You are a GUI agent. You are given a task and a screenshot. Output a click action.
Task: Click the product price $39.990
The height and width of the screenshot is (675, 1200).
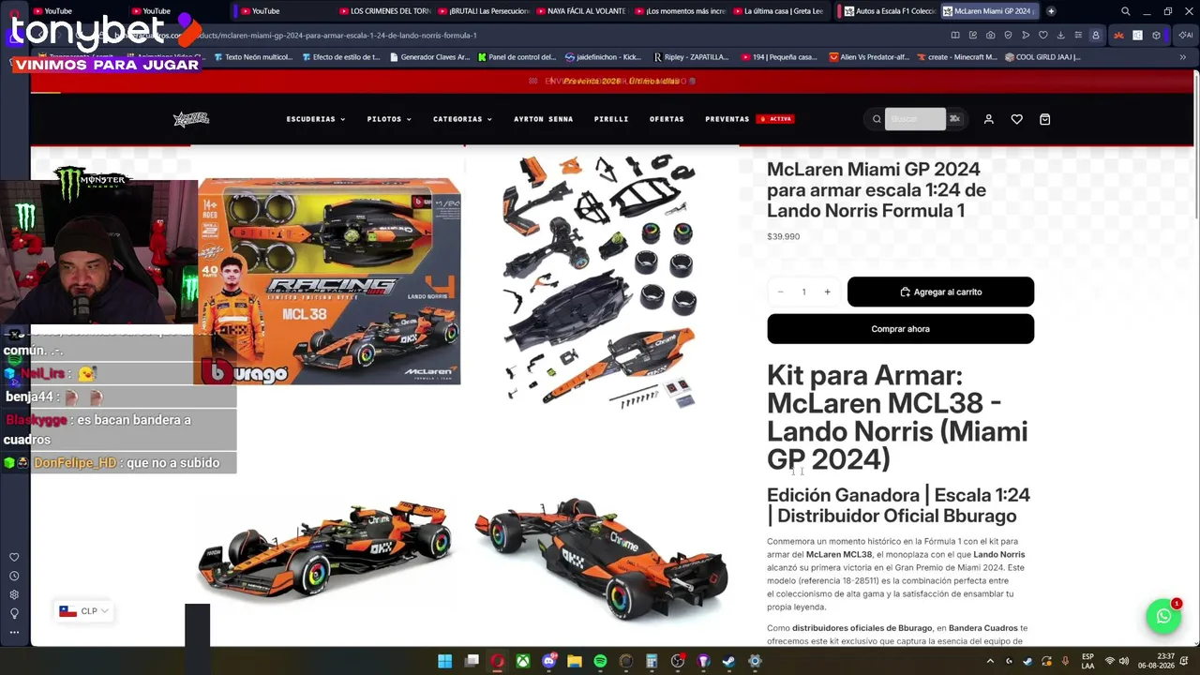[x=784, y=236]
